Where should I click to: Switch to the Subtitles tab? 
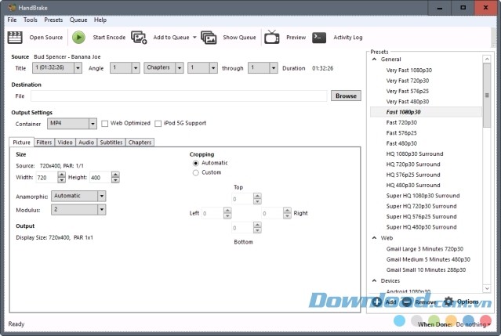tap(111, 143)
